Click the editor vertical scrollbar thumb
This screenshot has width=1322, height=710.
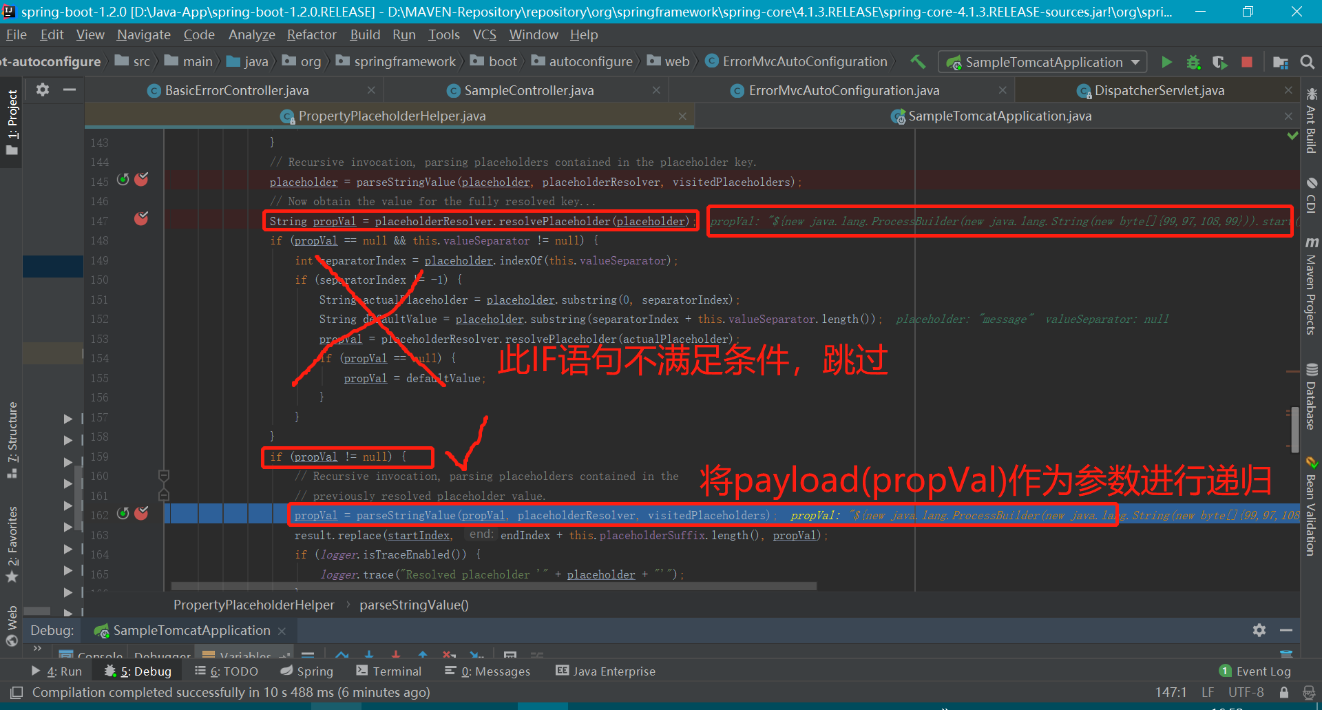[1295, 428]
